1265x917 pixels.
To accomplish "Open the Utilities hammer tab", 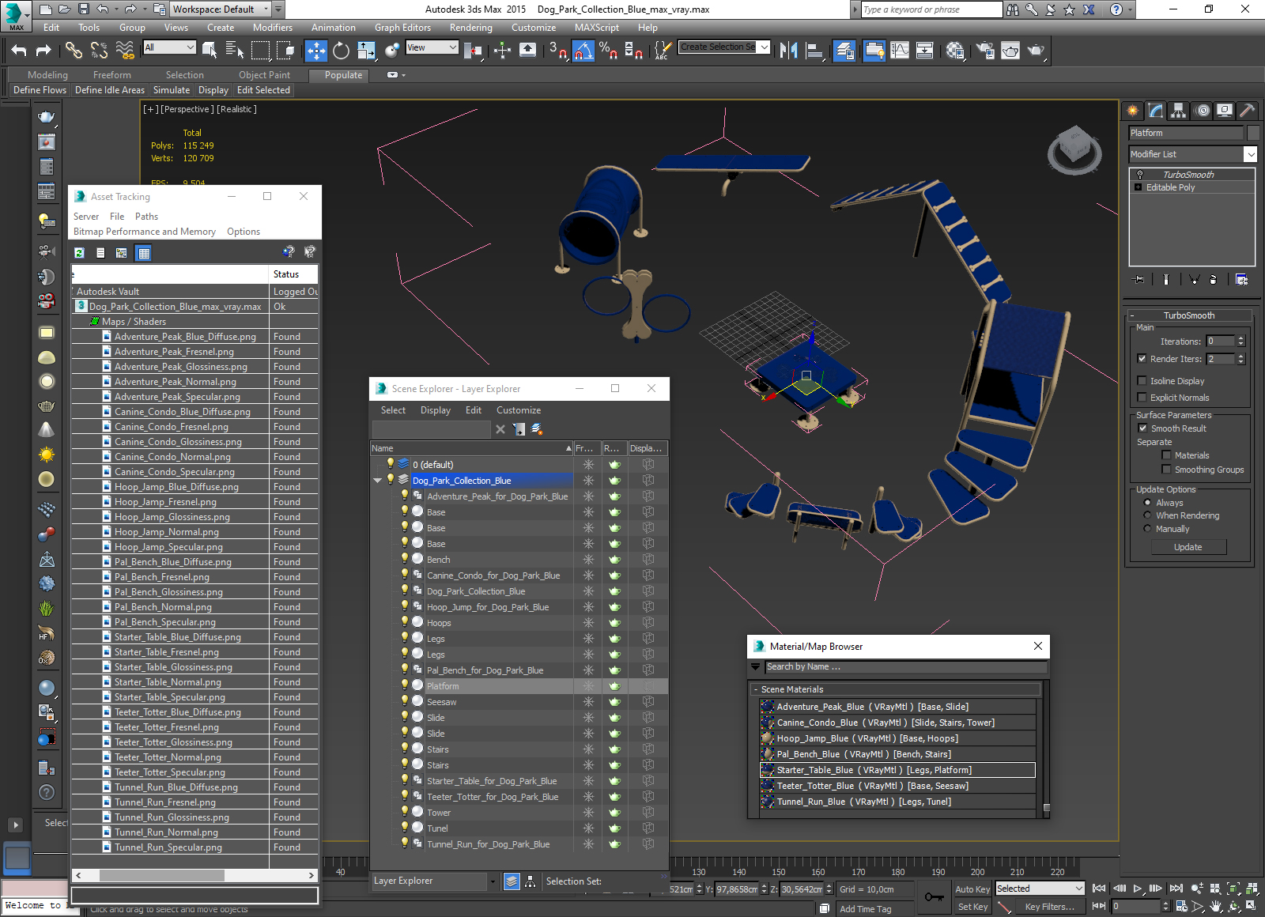I will (x=1248, y=111).
